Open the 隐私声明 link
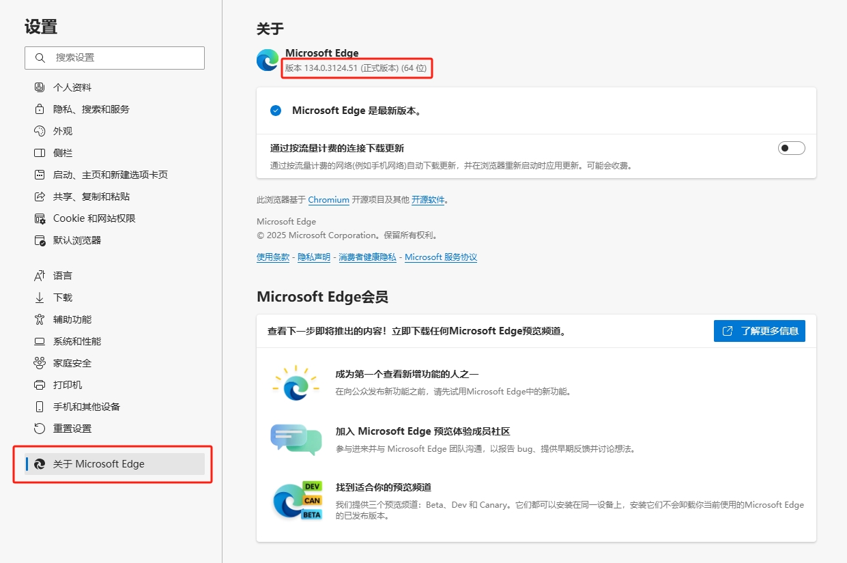This screenshot has width=847, height=563. point(314,257)
